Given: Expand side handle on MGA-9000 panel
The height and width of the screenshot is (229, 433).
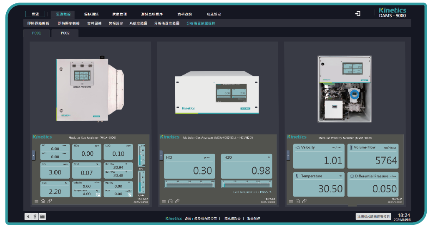Looking at the screenshot, I should click(x=33, y=155).
